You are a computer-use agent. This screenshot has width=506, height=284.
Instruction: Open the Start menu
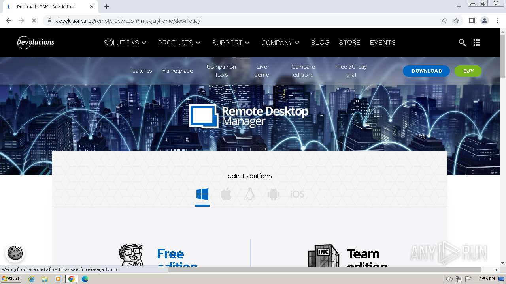click(11, 279)
